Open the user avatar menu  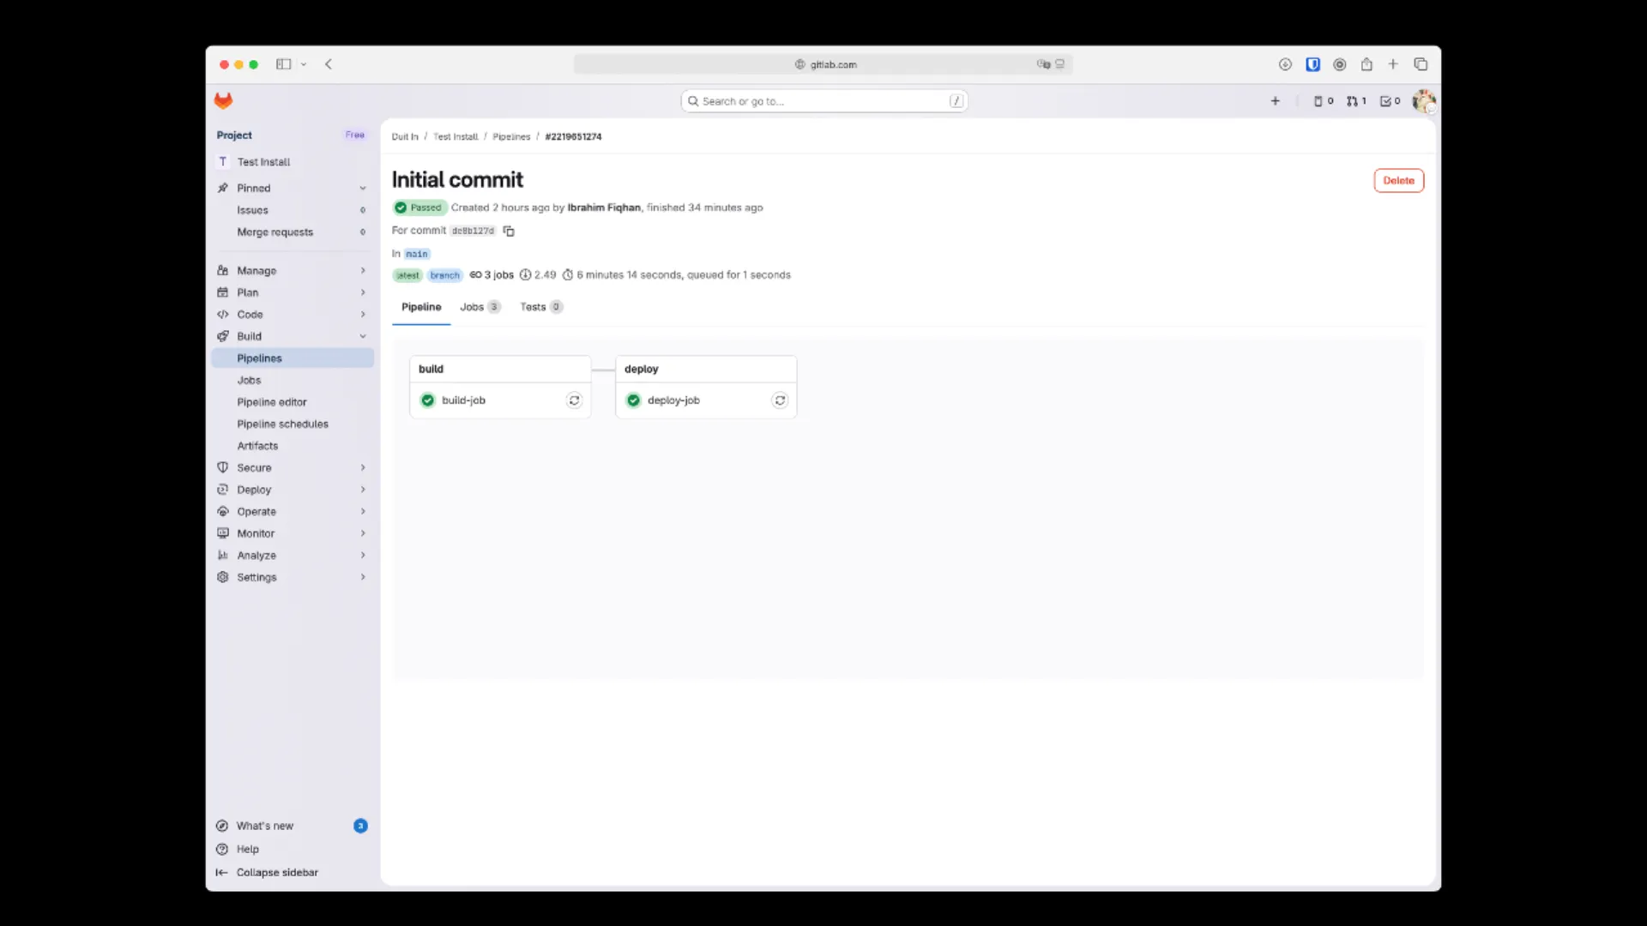pos(1423,101)
